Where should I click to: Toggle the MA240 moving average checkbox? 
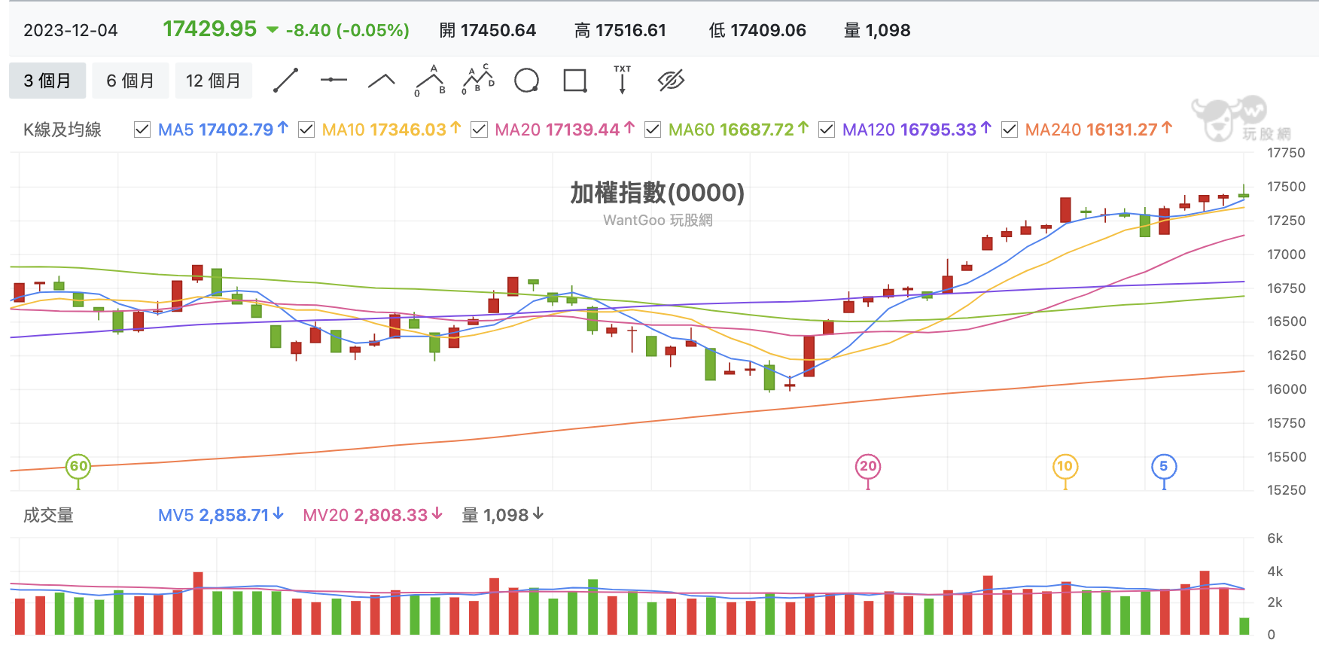[x=1010, y=130]
